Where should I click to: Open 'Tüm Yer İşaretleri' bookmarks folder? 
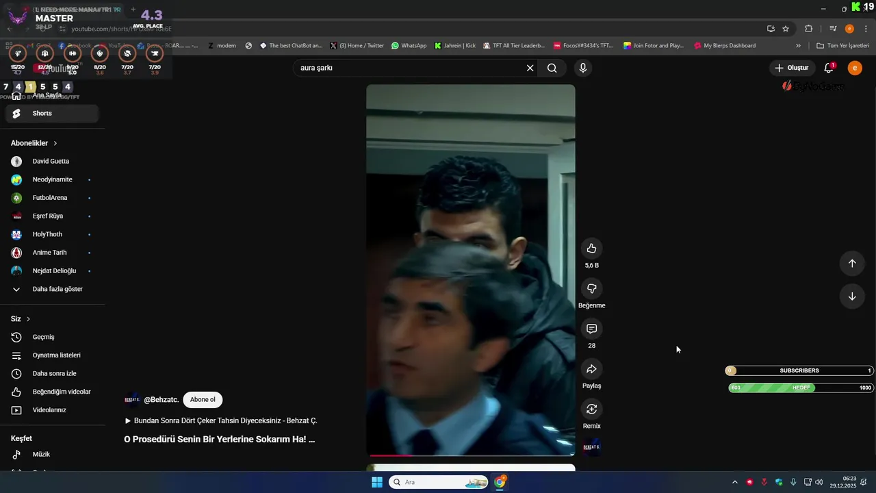coord(843,46)
